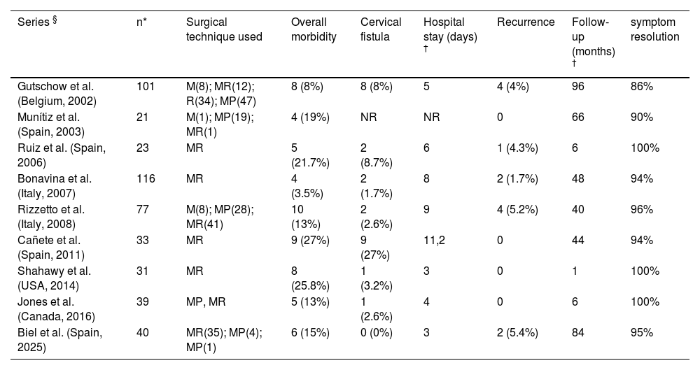The width and height of the screenshot is (700, 370).
Task: Click the Series column header
Action: coord(36,23)
